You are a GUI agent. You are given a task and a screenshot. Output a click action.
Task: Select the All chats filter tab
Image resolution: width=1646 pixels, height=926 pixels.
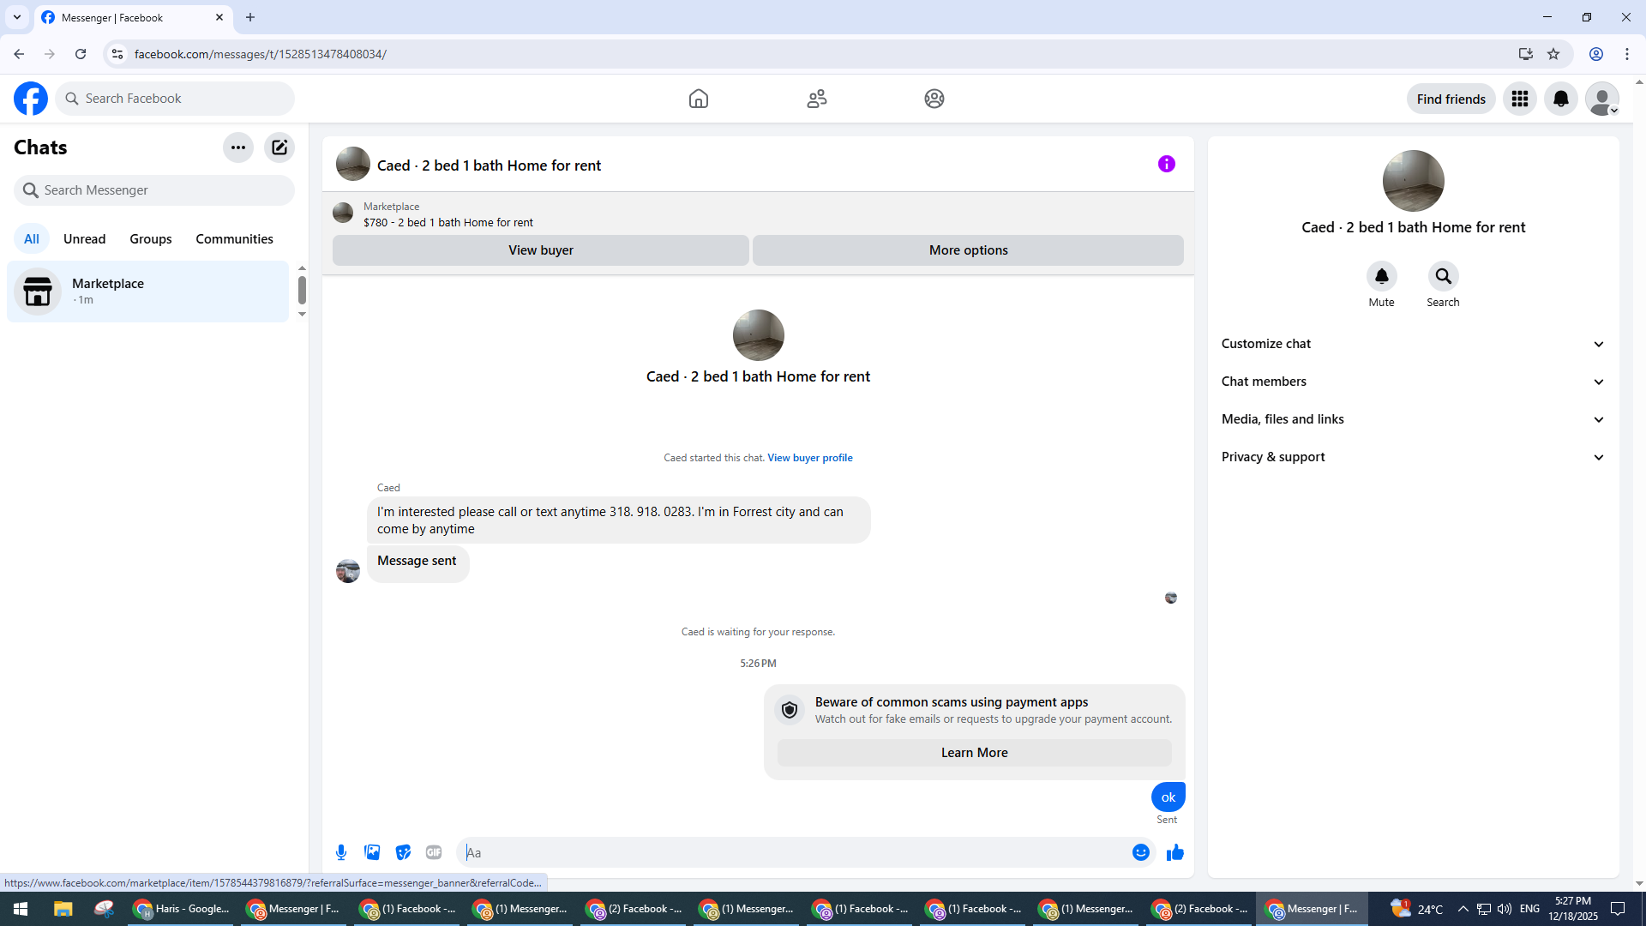[32, 239]
